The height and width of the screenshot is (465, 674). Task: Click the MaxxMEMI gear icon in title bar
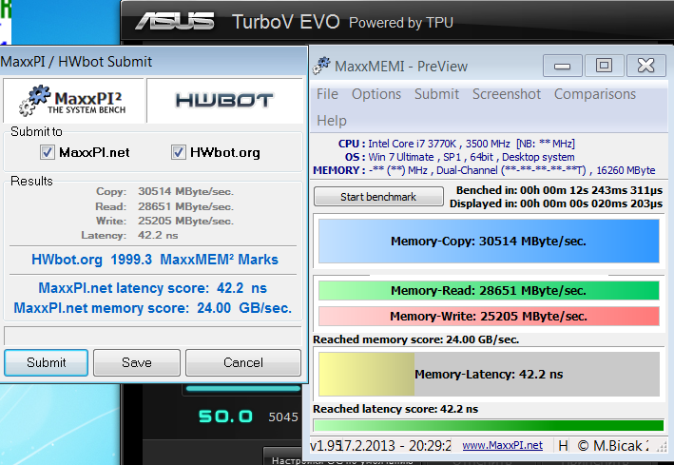321,66
